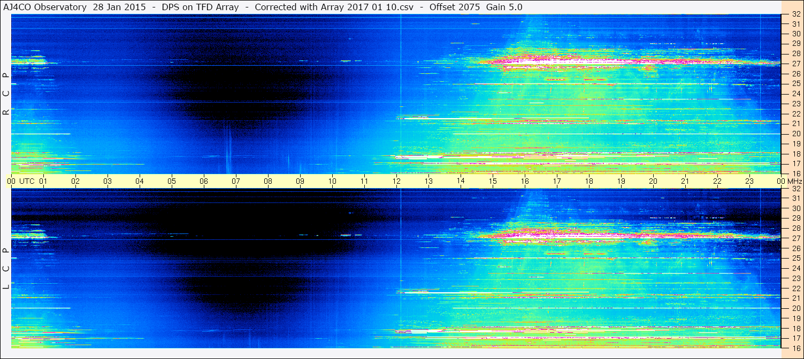
Task: Select hour "17" on the UTC axis
Action: [x=557, y=181]
